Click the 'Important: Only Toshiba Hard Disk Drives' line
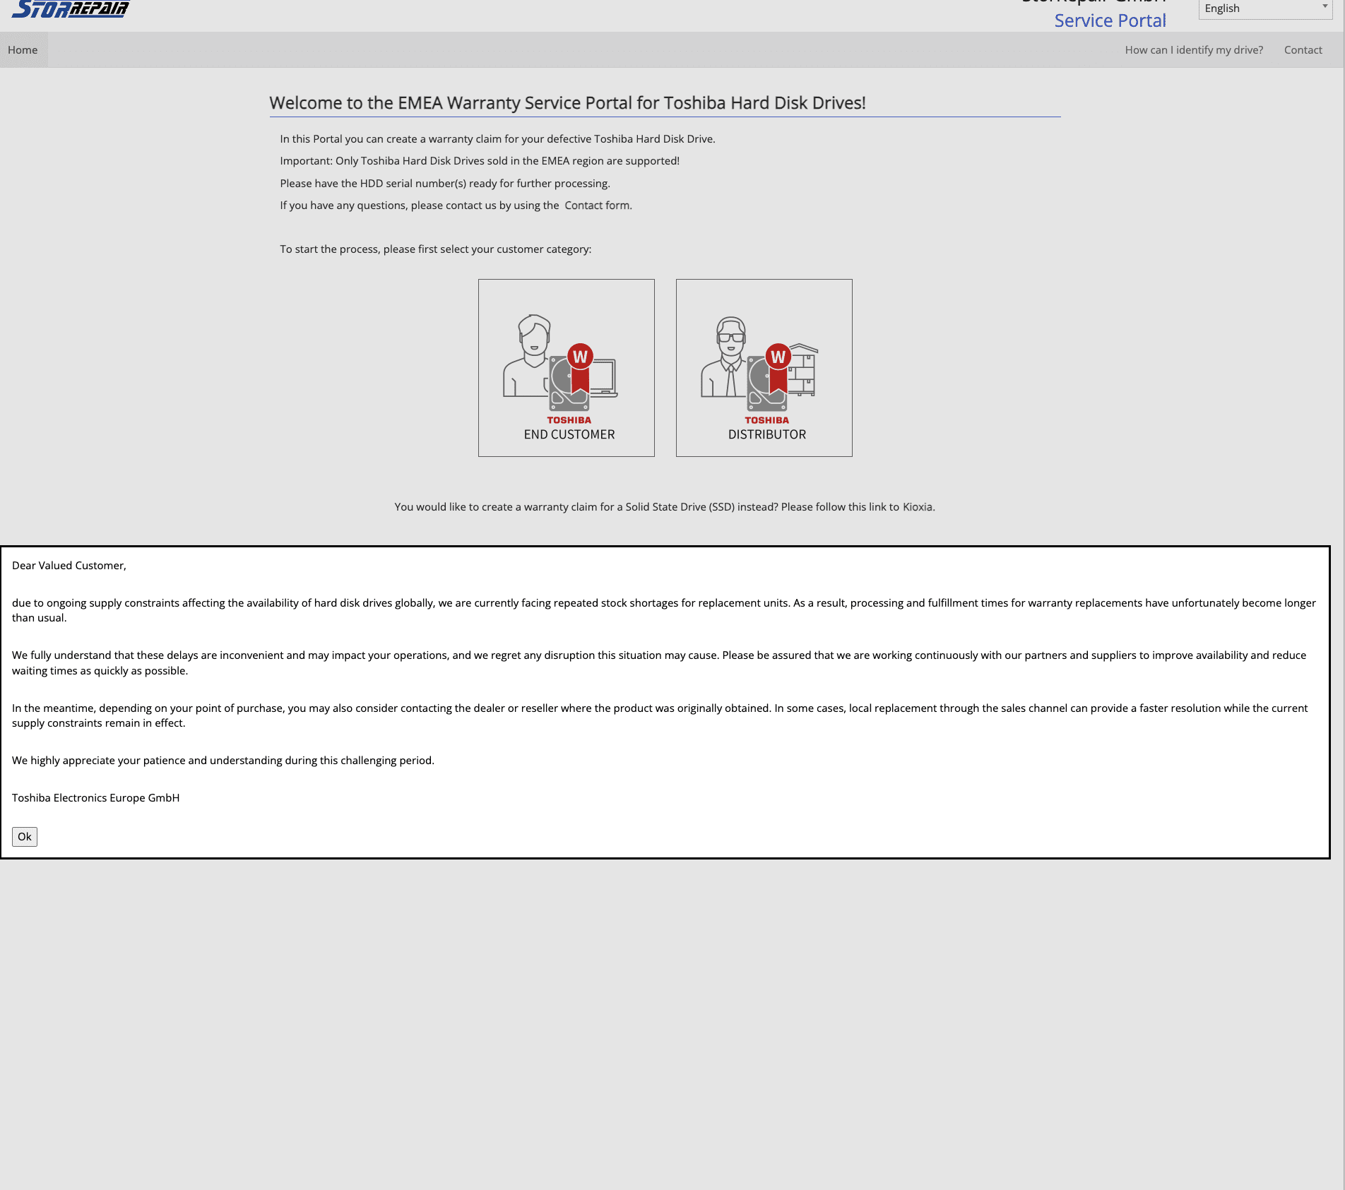This screenshot has width=1345, height=1190. tap(480, 161)
